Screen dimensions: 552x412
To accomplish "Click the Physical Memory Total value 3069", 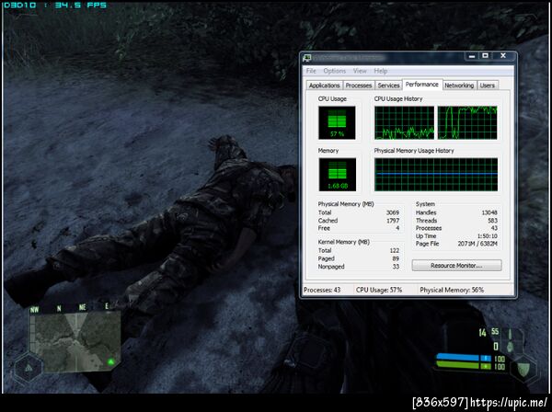I will (x=393, y=212).
